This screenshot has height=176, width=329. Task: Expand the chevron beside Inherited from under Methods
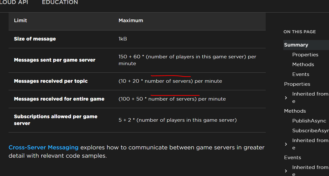286,144
